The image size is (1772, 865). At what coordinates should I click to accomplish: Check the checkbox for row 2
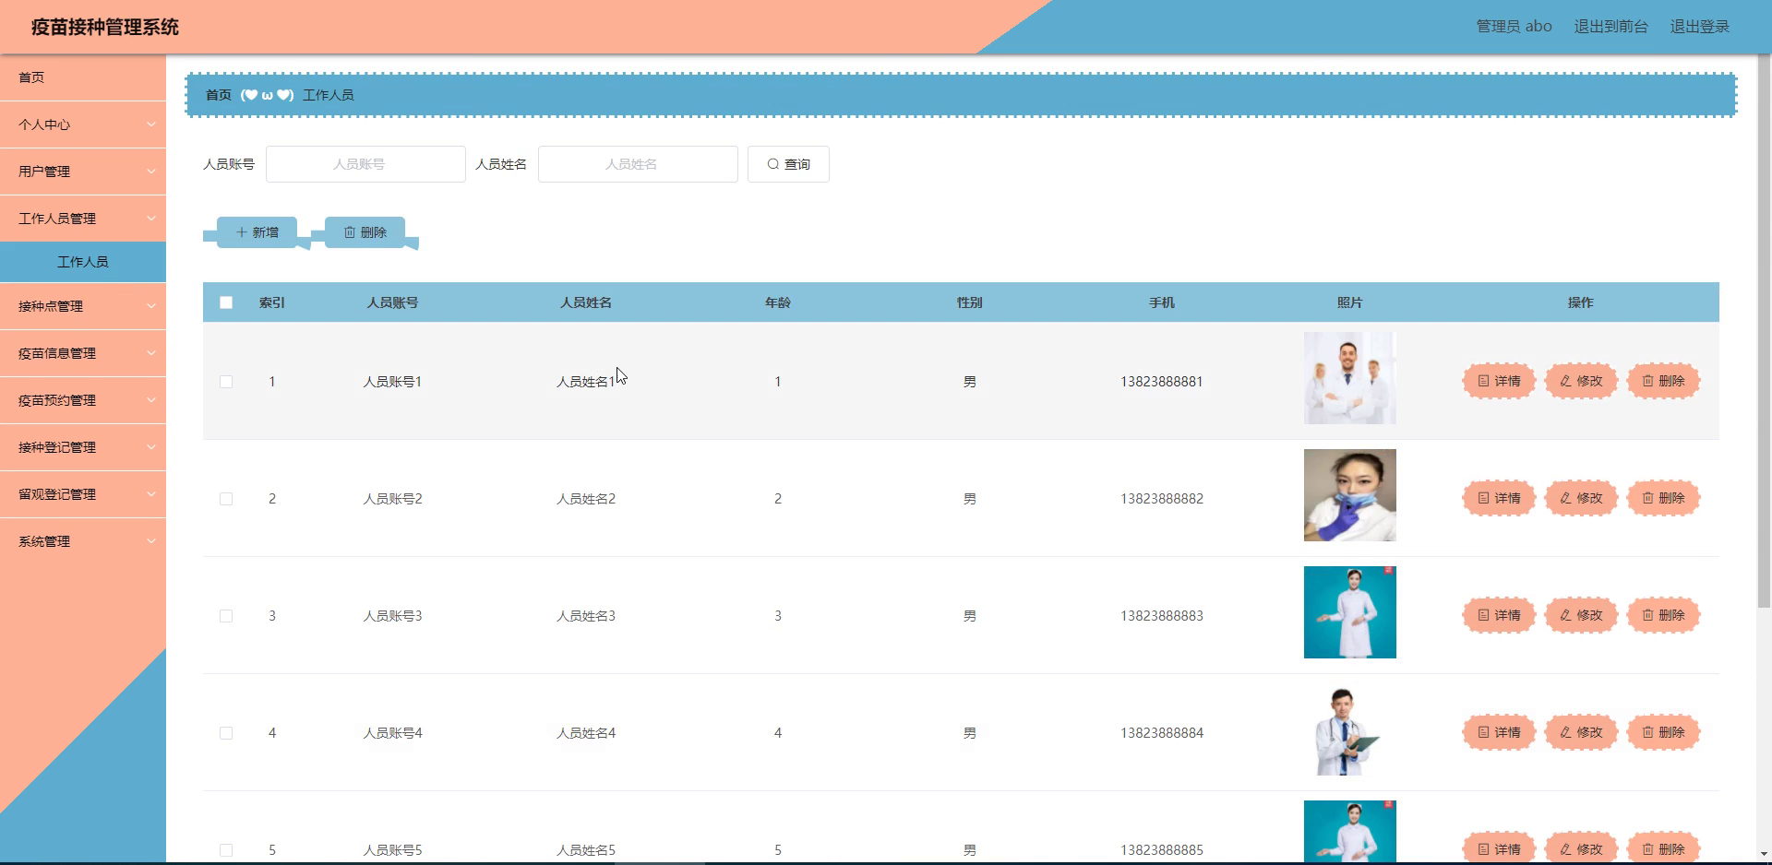[226, 499]
